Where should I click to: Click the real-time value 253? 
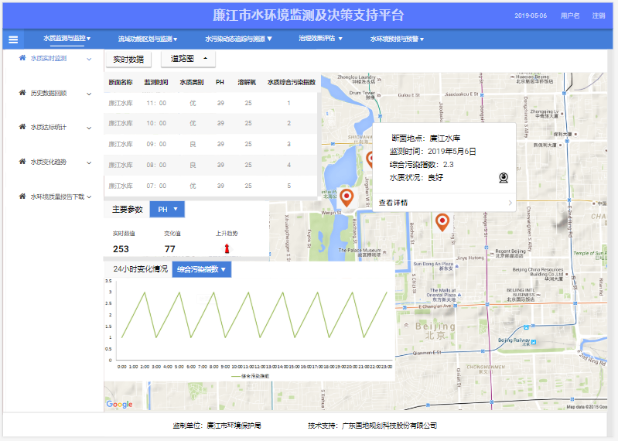(121, 249)
